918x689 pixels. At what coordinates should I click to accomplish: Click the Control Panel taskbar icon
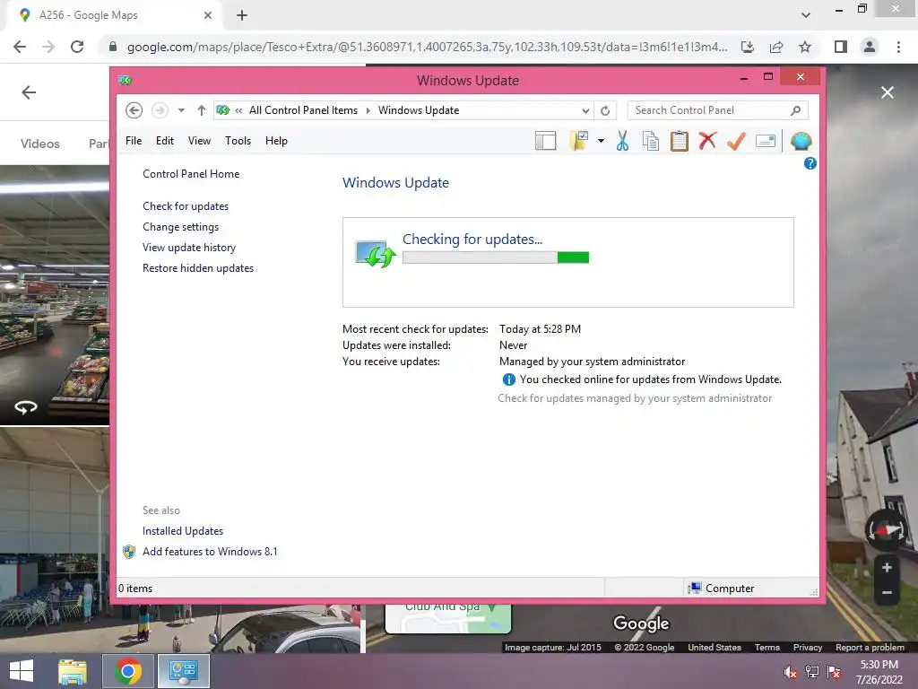pyautogui.click(x=184, y=671)
